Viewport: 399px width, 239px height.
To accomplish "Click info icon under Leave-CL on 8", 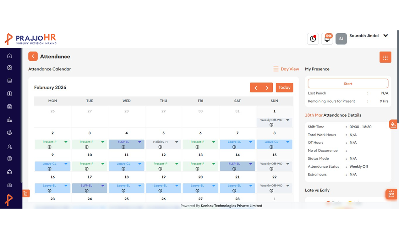I will point(271,147).
